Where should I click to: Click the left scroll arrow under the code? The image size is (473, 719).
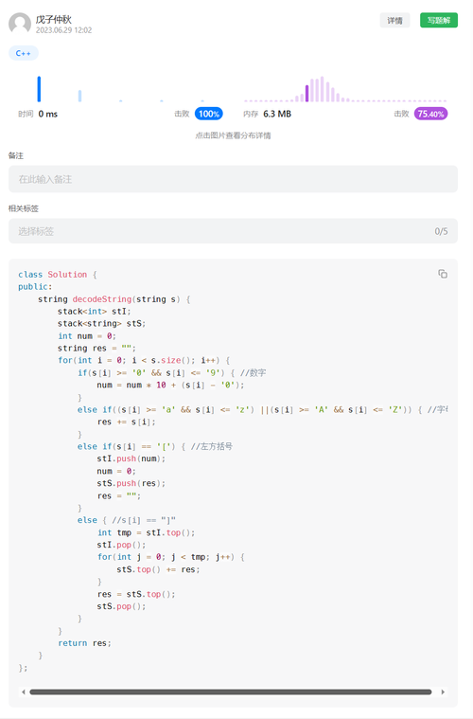tap(24, 692)
